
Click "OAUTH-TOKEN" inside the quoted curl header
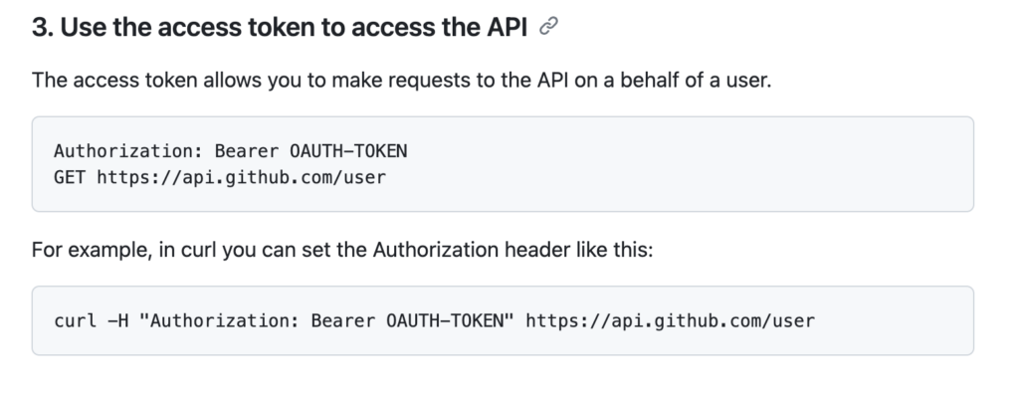point(445,320)
